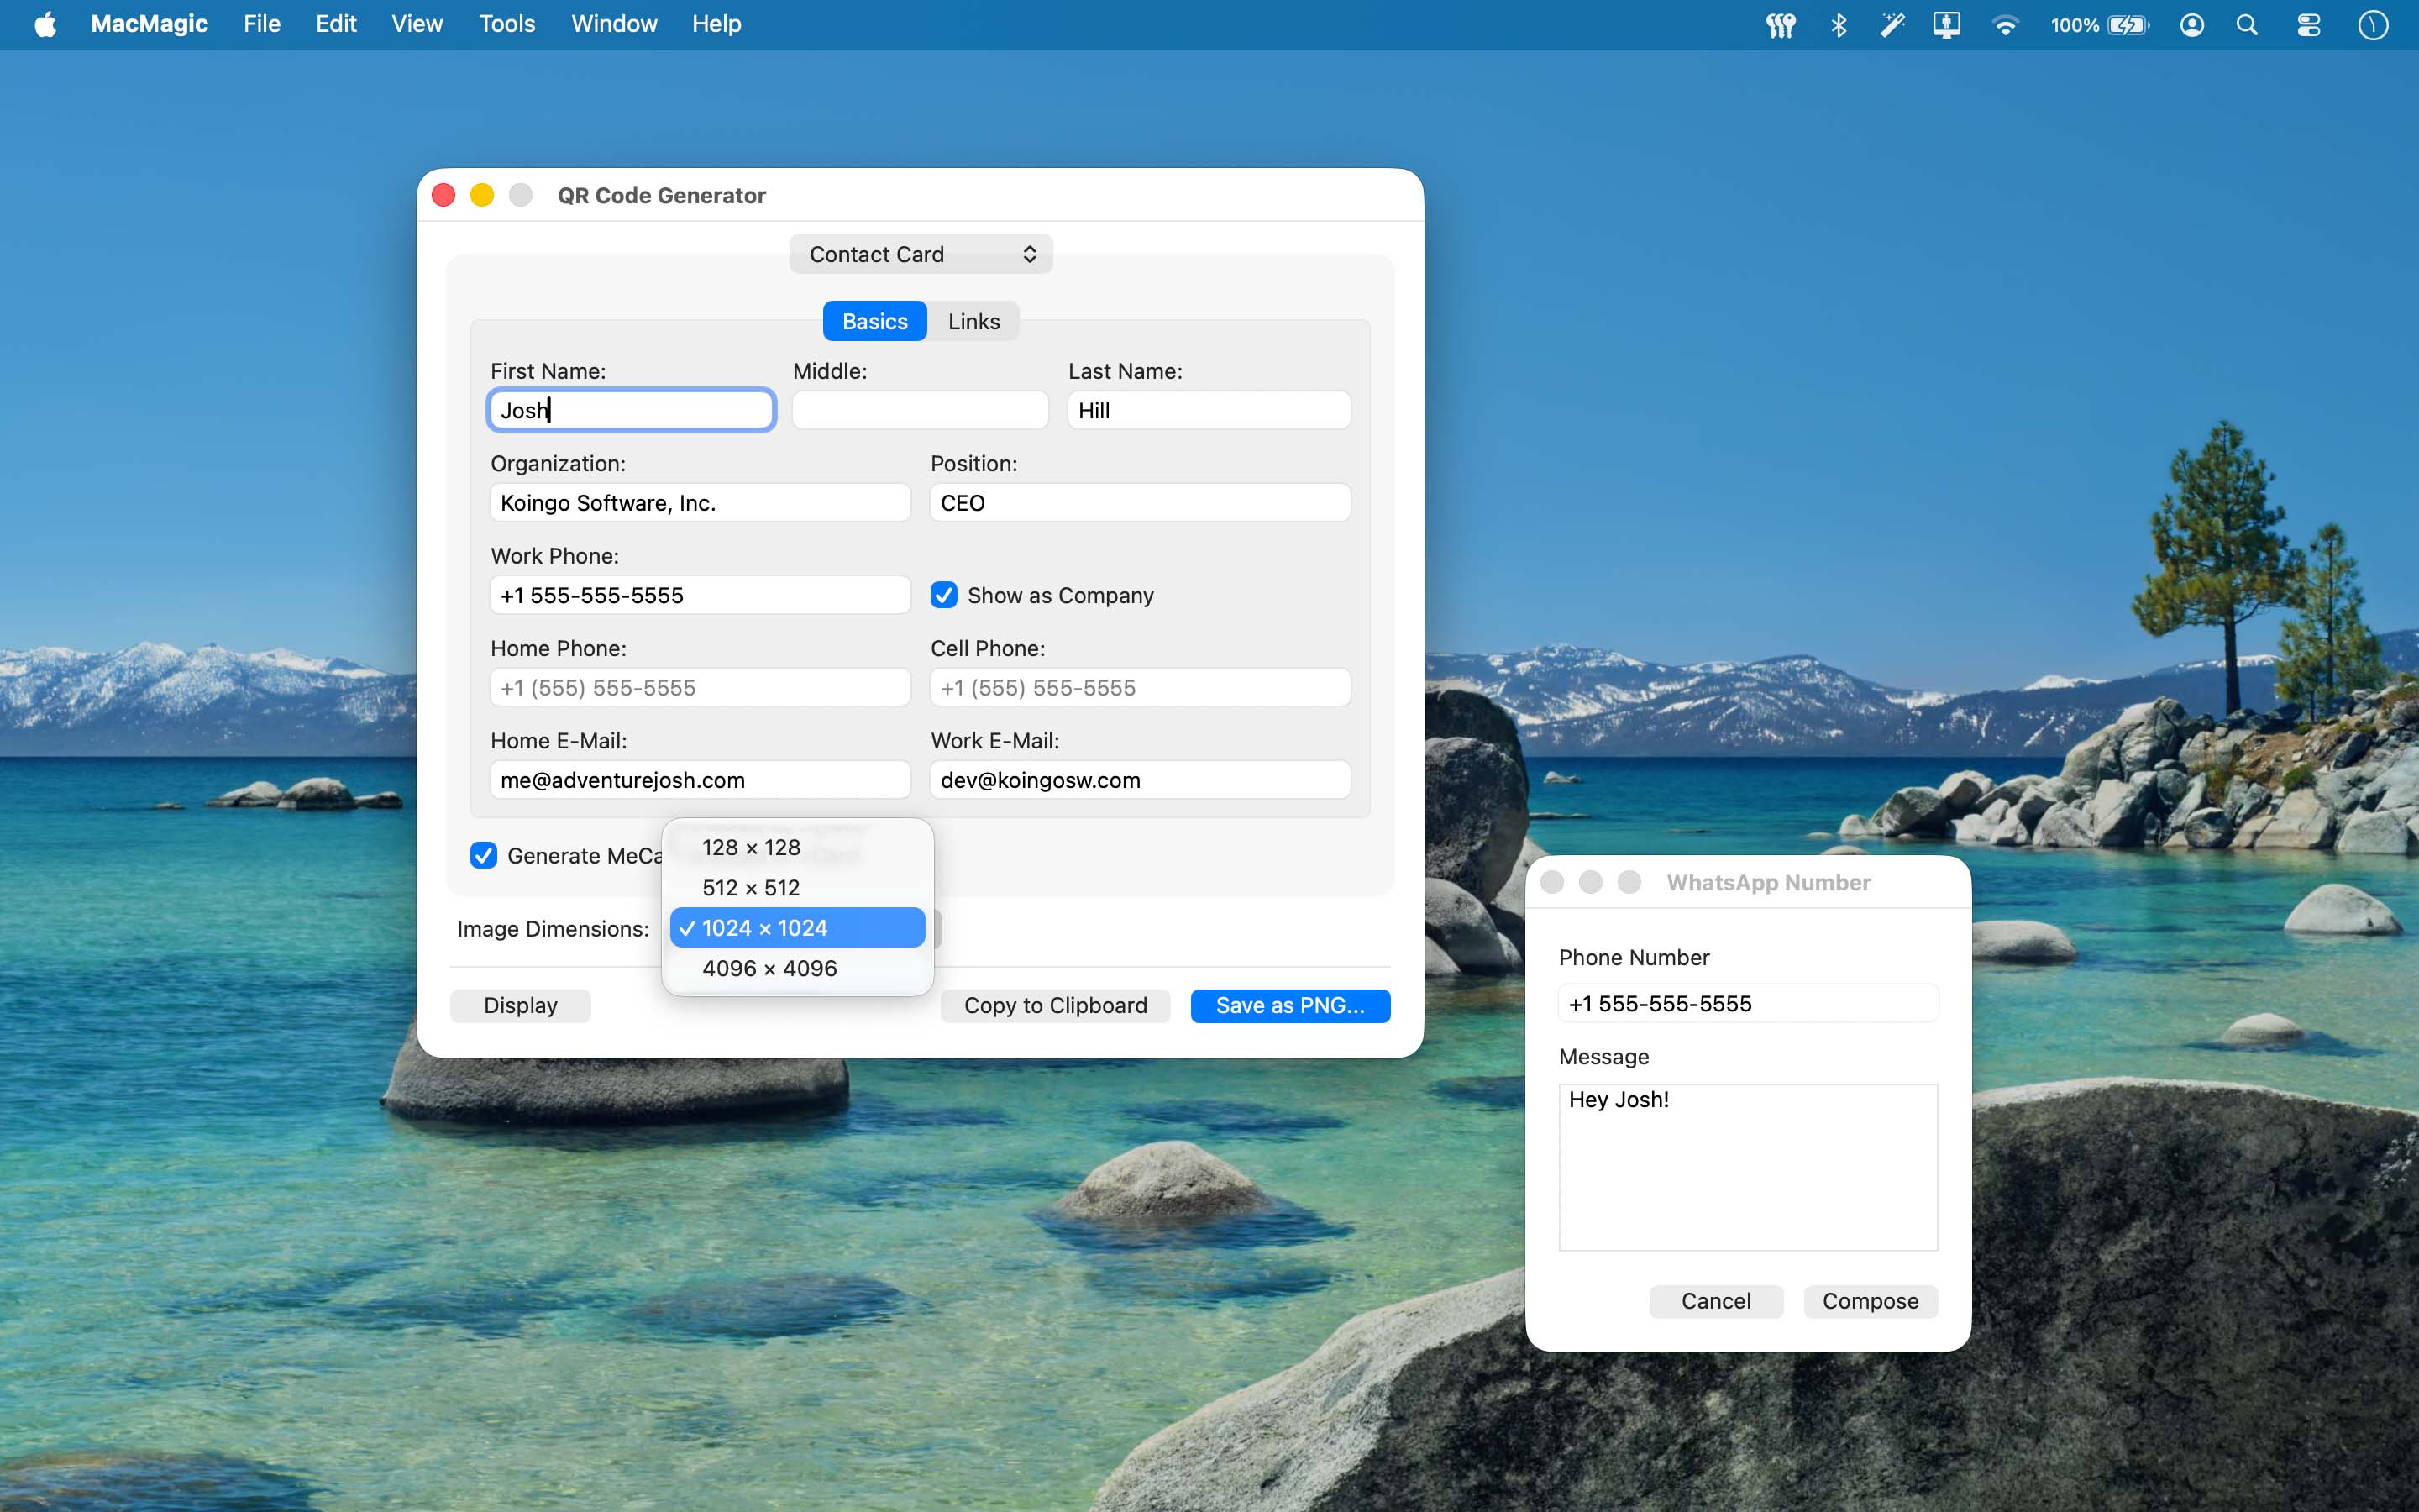Select 128 × 128 from size list

pyautogui.click(x=751, y=847)
